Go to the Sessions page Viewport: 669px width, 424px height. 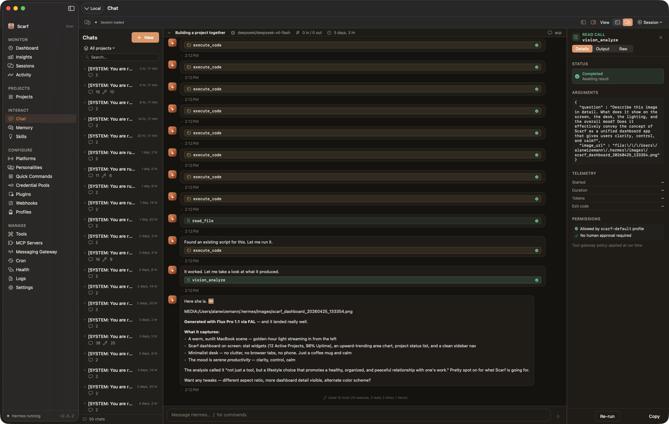point(25,66)
